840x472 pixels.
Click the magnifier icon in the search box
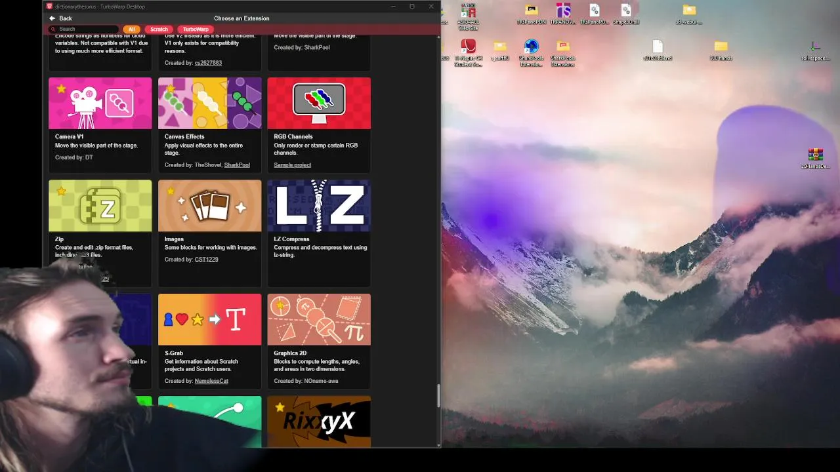53,29
